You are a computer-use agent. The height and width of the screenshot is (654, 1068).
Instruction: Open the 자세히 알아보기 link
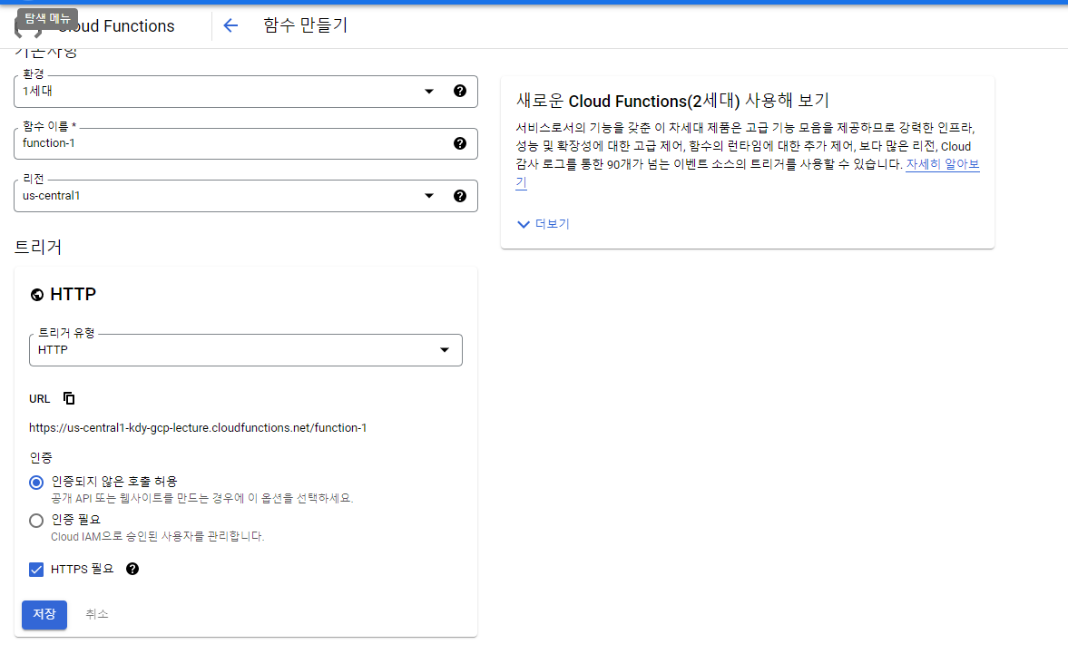pos(943,164)
